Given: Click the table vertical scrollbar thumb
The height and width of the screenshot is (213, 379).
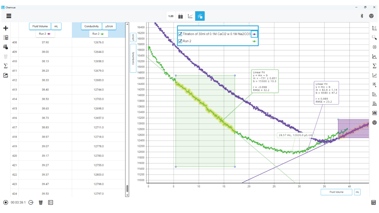Looking at the screenshot, I should (x=127, y=189).
